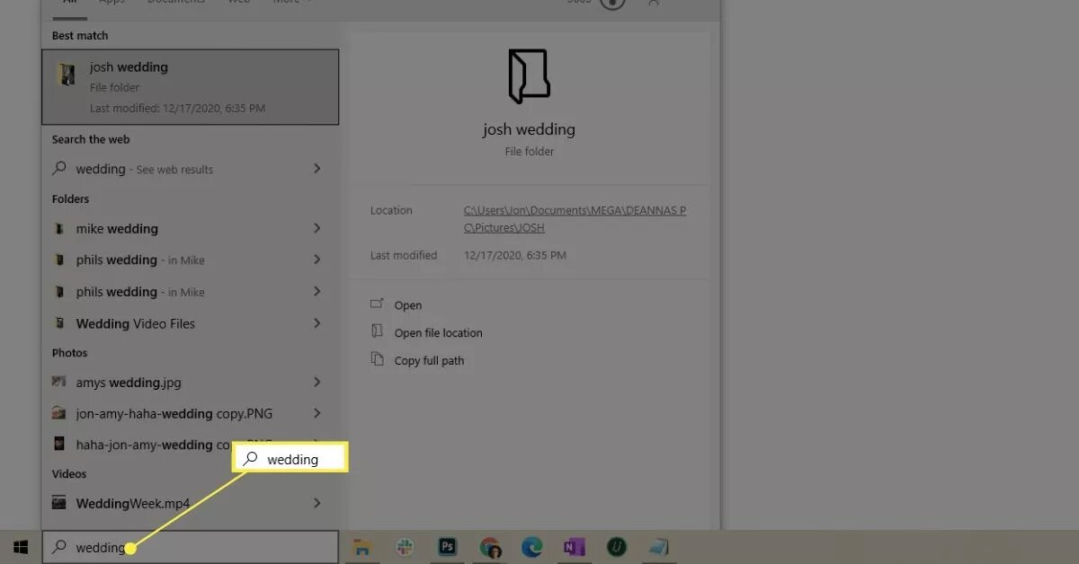Click Open in the preview pane
The image size is (1079, 564).
(408, 305)
